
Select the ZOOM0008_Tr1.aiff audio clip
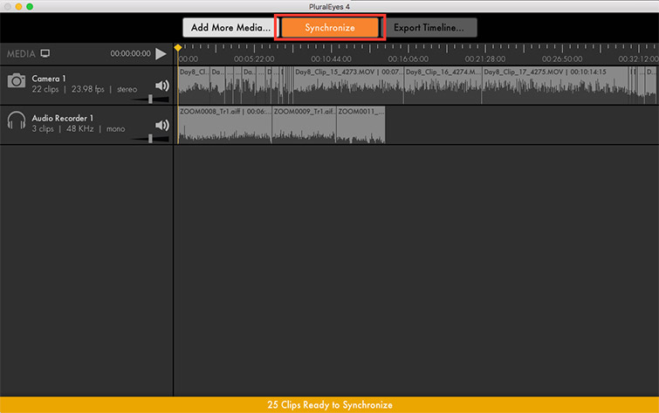tap(224, 126)
